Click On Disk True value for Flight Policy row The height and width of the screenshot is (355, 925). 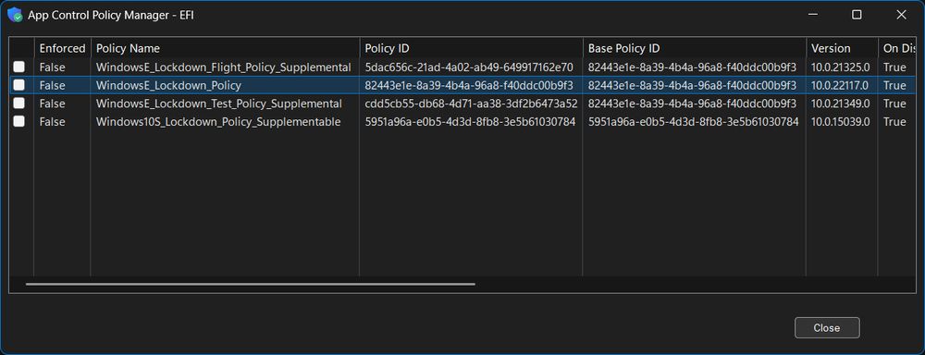tap(894, 67)
